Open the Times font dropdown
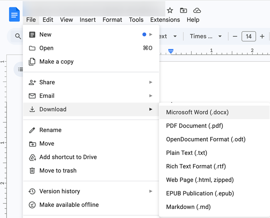The width and height of the screenshot is (270, 218). 206,36
